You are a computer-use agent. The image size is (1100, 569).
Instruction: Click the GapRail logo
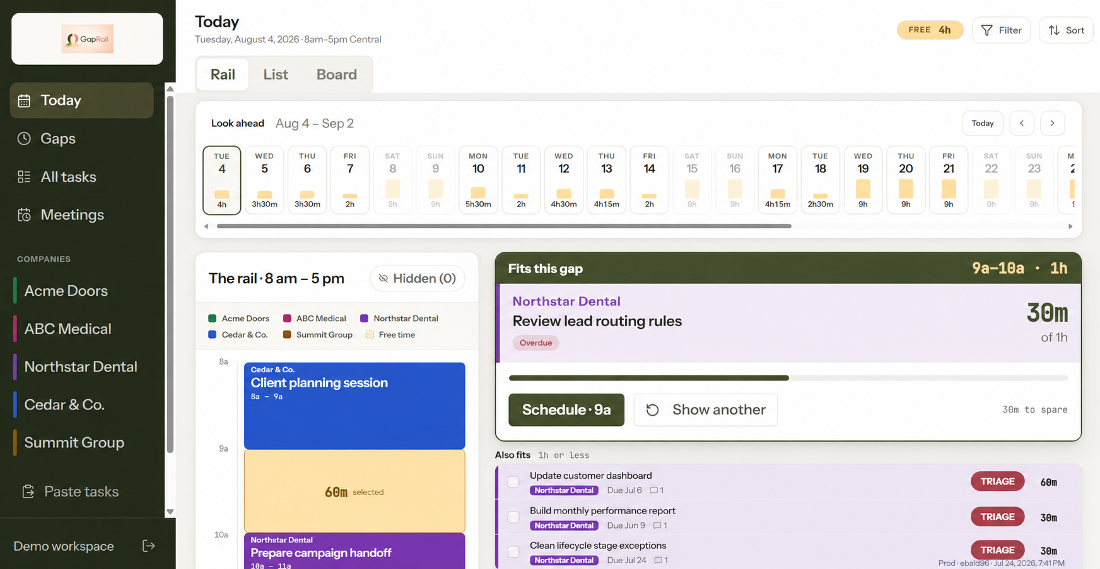[87, 38]
